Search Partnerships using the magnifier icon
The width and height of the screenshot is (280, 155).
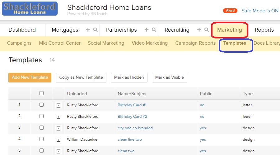(x=154, y=30)
